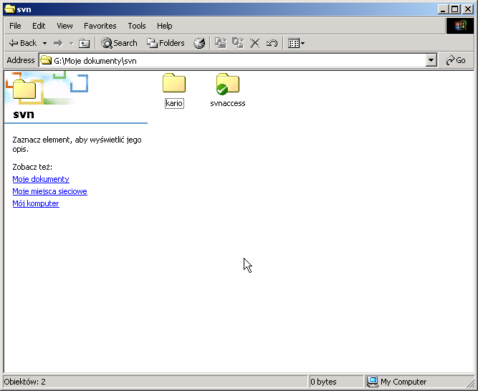This screenshot has width=478, height=391.
Task: Open the Help menu
Action: tap(165, 26)
